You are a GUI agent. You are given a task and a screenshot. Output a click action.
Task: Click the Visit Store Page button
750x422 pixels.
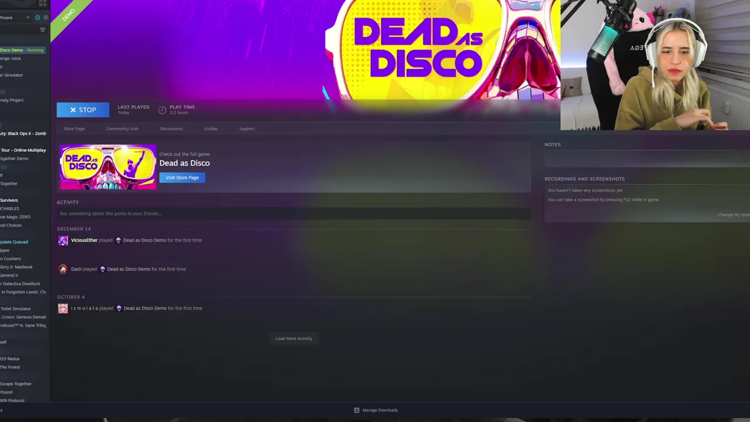182,178
